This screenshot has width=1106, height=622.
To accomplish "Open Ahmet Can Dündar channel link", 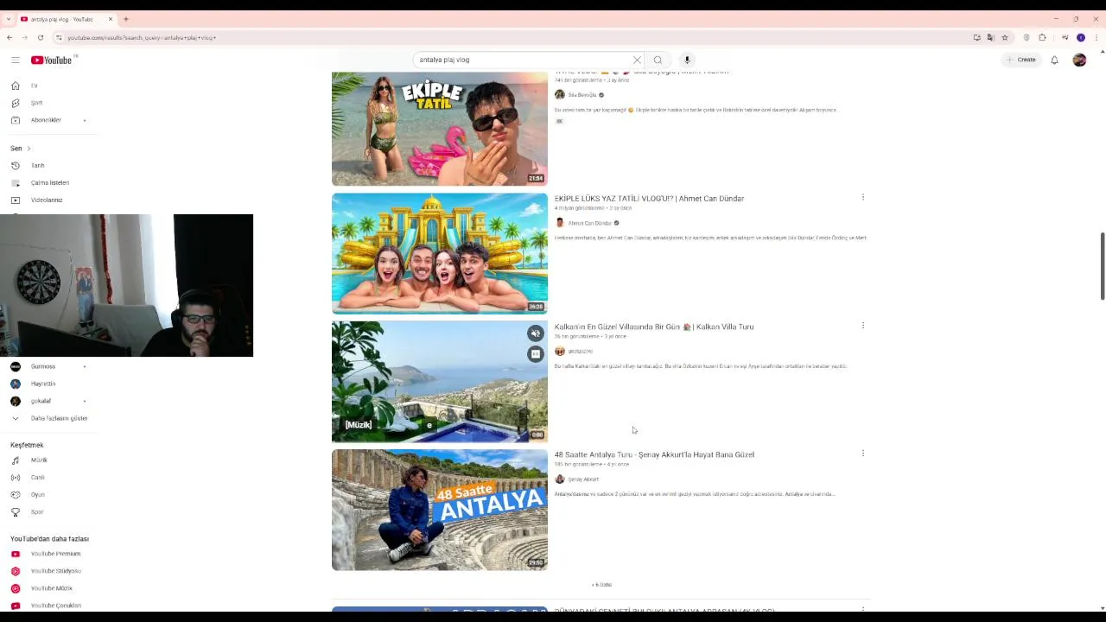I will tap(589, 223).
